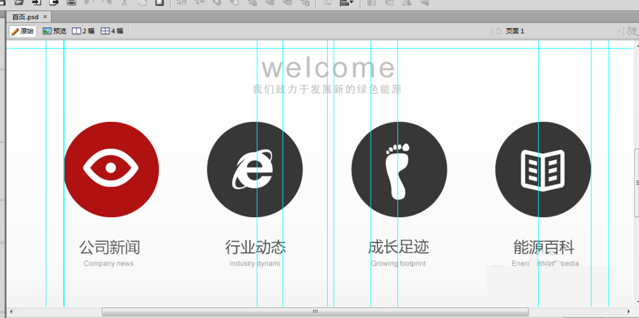
Task: Show the 4幅 four-up view
Action: tap(112, 31)
